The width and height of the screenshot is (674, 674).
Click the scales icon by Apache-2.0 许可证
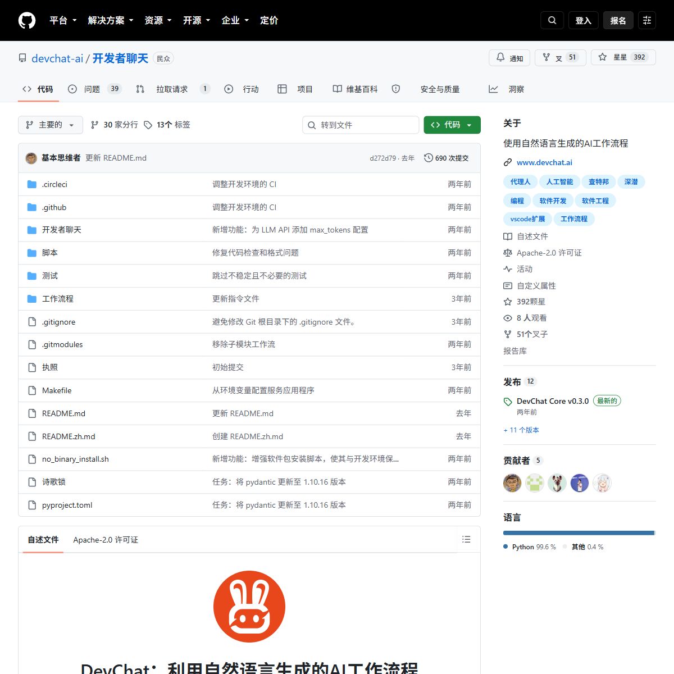click(508, 253)
